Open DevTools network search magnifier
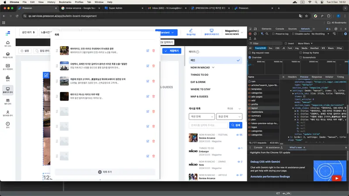 pyautogui.click(x=267, y=34)
